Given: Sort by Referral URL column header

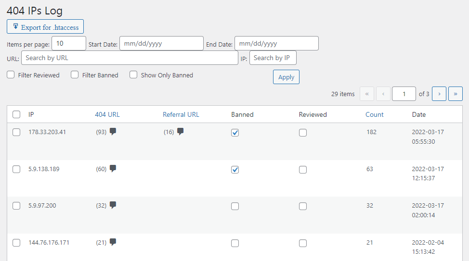Looking at the screenshot, I should pos(181,114).
